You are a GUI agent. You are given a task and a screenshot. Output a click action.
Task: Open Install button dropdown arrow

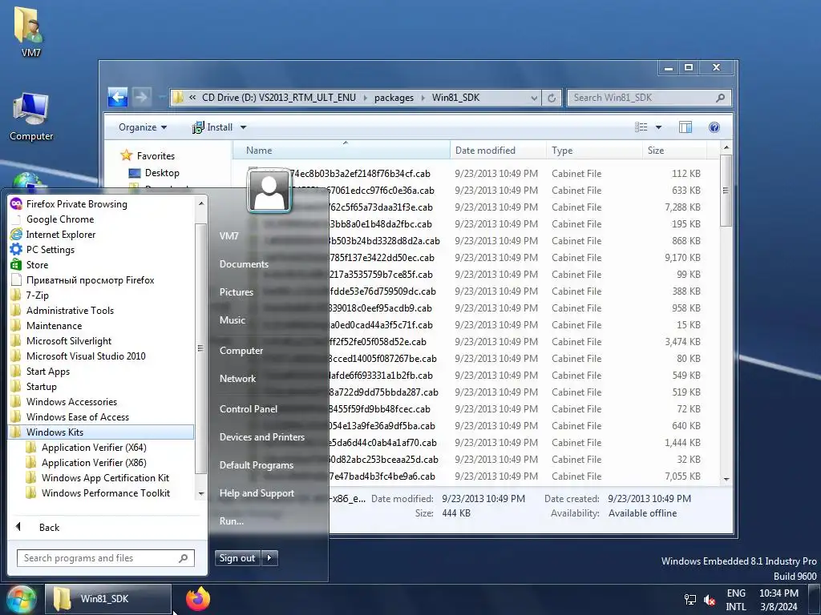pyautogui.click(x=243, y=127)
